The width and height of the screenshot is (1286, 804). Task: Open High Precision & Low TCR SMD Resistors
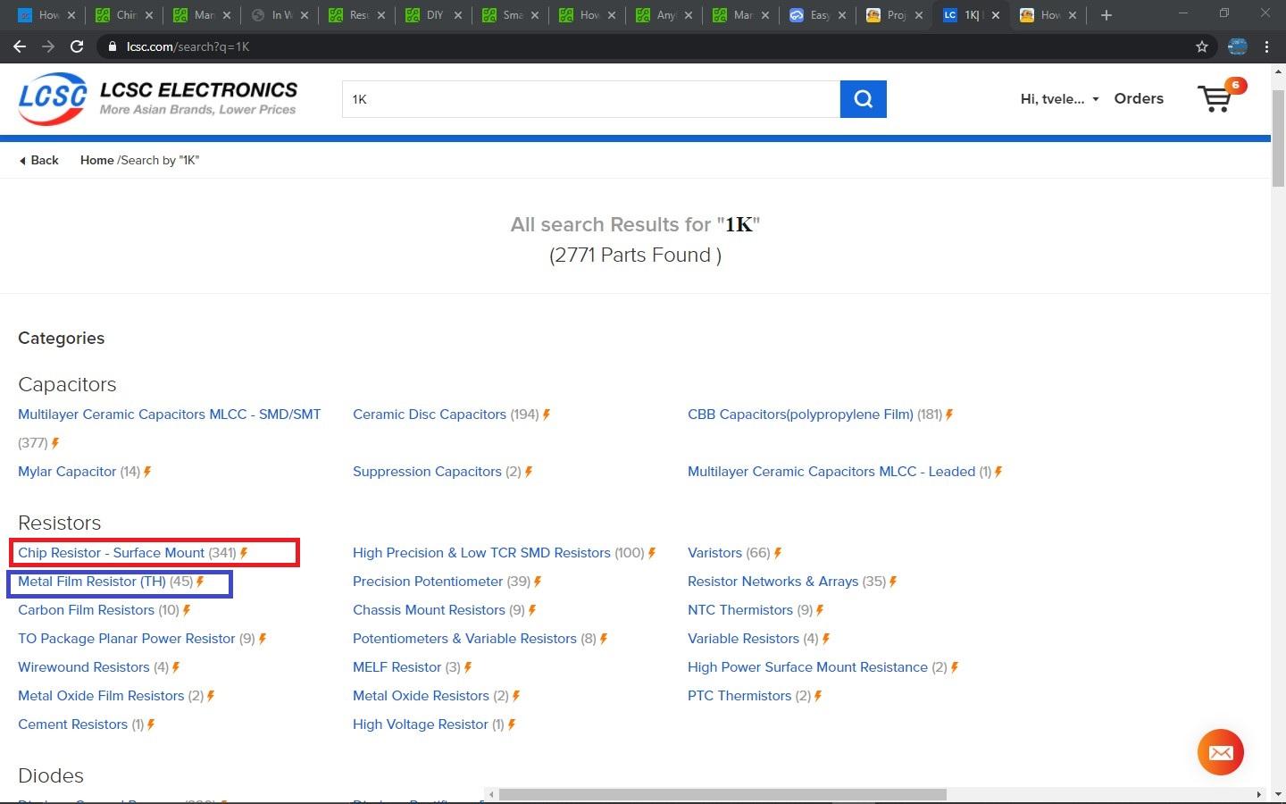click(481, 553)
